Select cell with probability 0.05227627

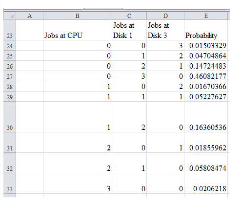click(206, 96)
